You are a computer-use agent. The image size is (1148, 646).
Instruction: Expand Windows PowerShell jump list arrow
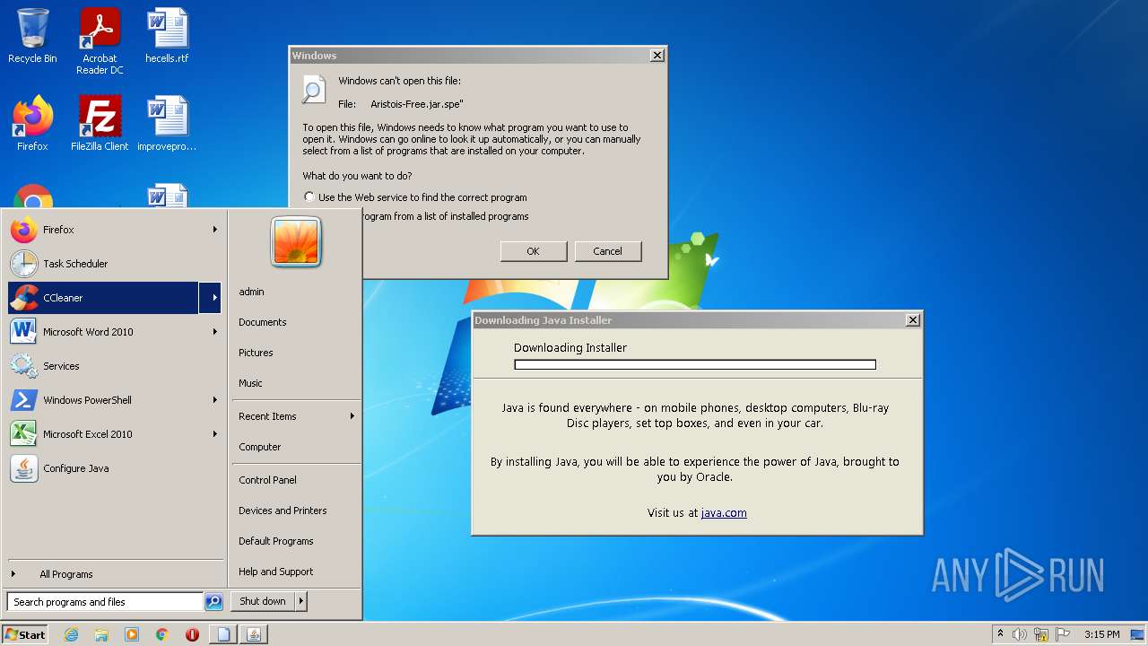coord(215,400)
